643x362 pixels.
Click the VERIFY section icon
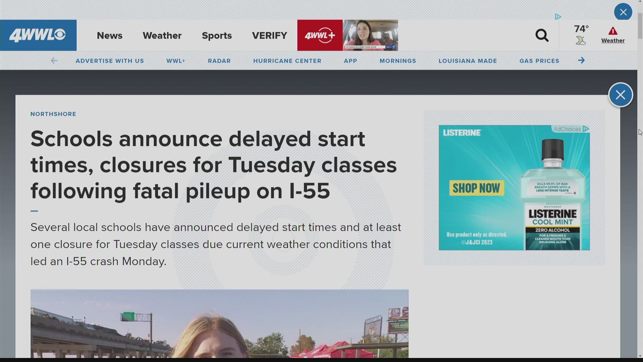[269, 35]
